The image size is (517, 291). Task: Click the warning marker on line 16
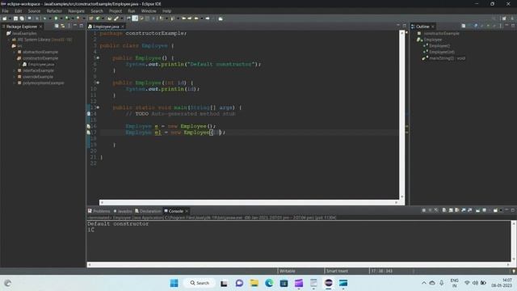coord(88,126)
